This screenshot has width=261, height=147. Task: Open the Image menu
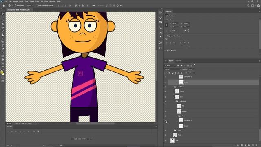pyautogui.click(x=15, y=2)
